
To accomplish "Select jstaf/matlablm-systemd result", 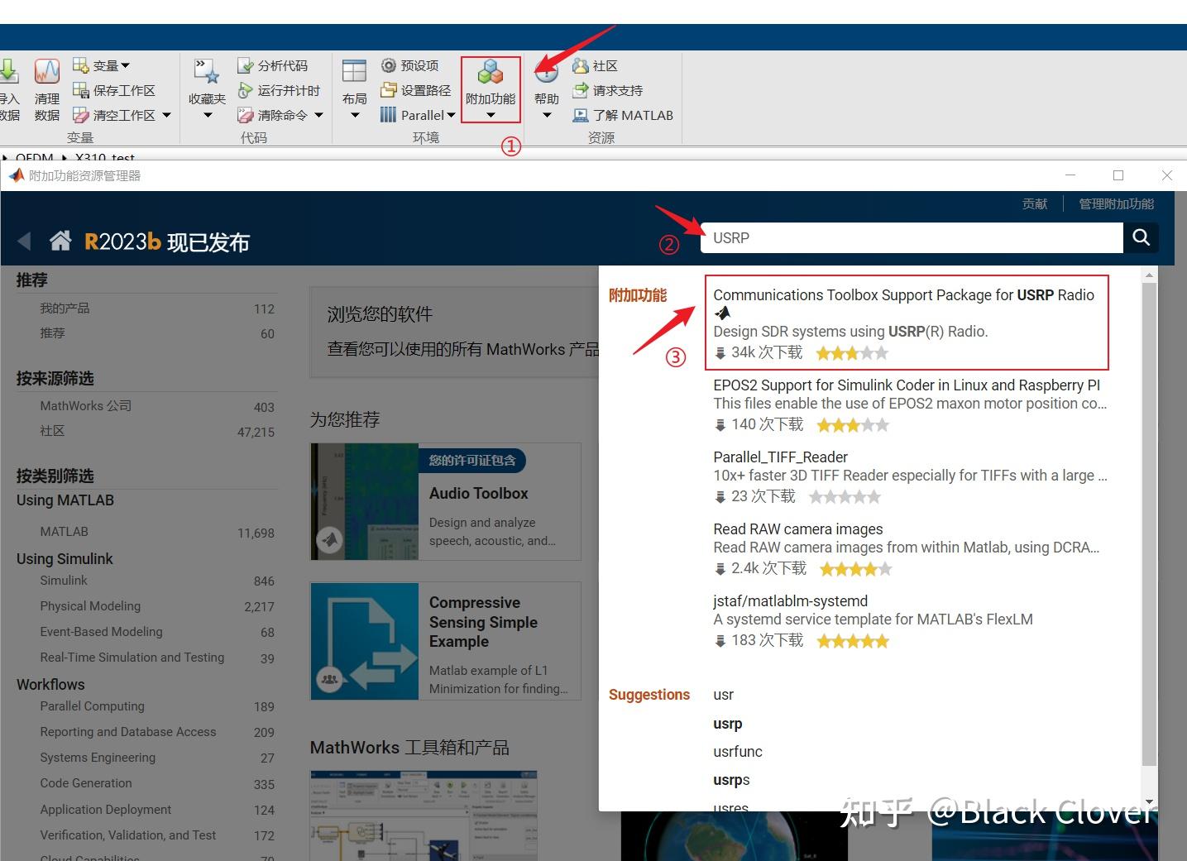I will [x=873, y=620].
